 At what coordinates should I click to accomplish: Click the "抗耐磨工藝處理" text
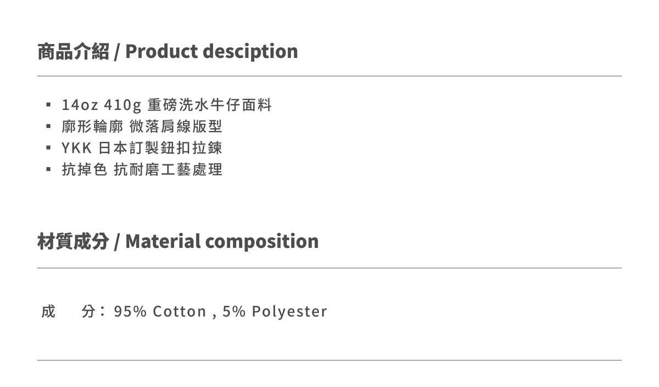pos(168,169)
